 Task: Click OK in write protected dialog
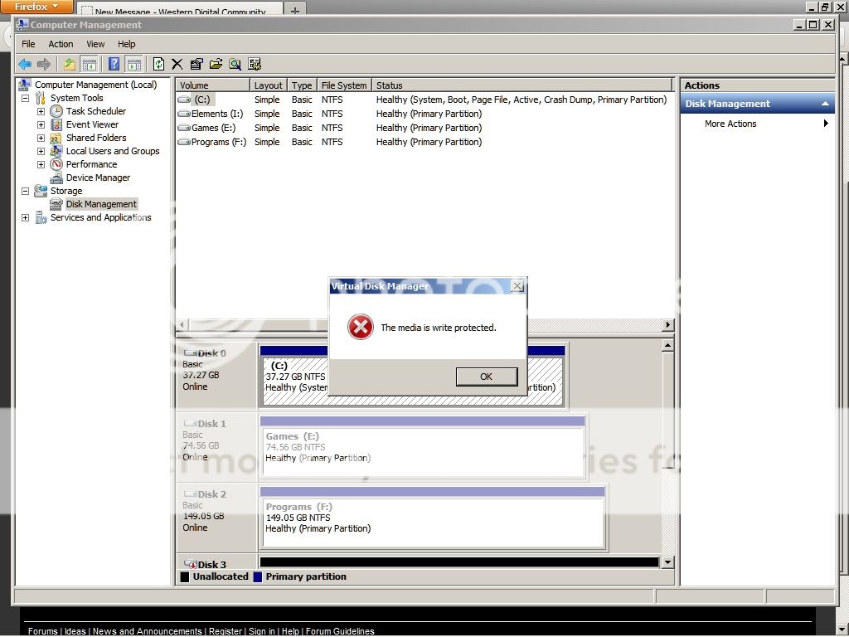click(x=486, y=377)
